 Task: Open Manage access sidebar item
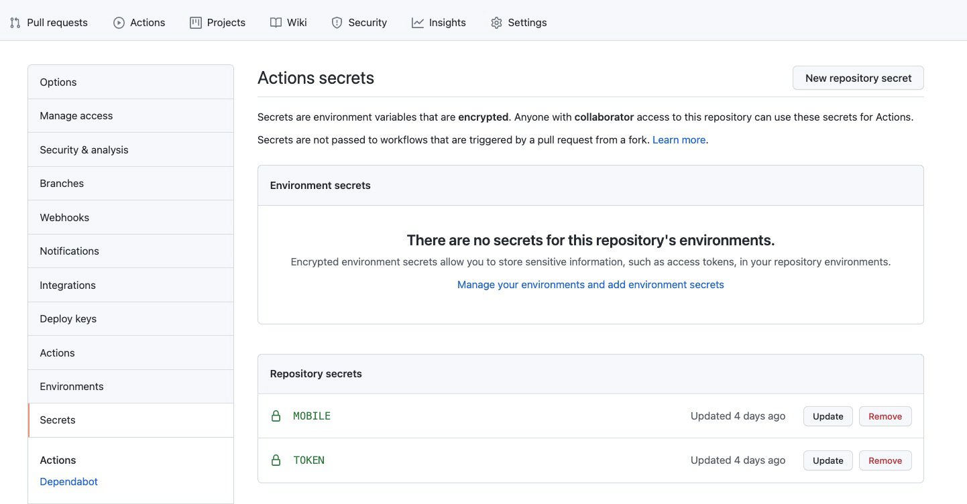point(76,116)
